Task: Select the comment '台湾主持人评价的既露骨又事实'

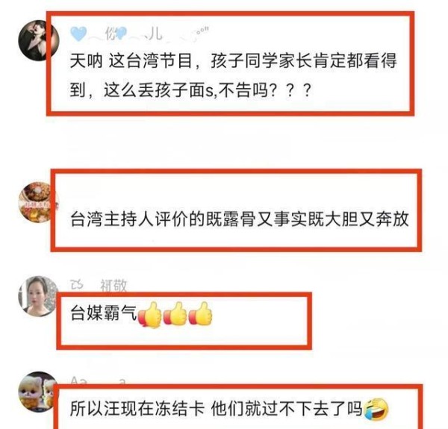Action: 240,219
